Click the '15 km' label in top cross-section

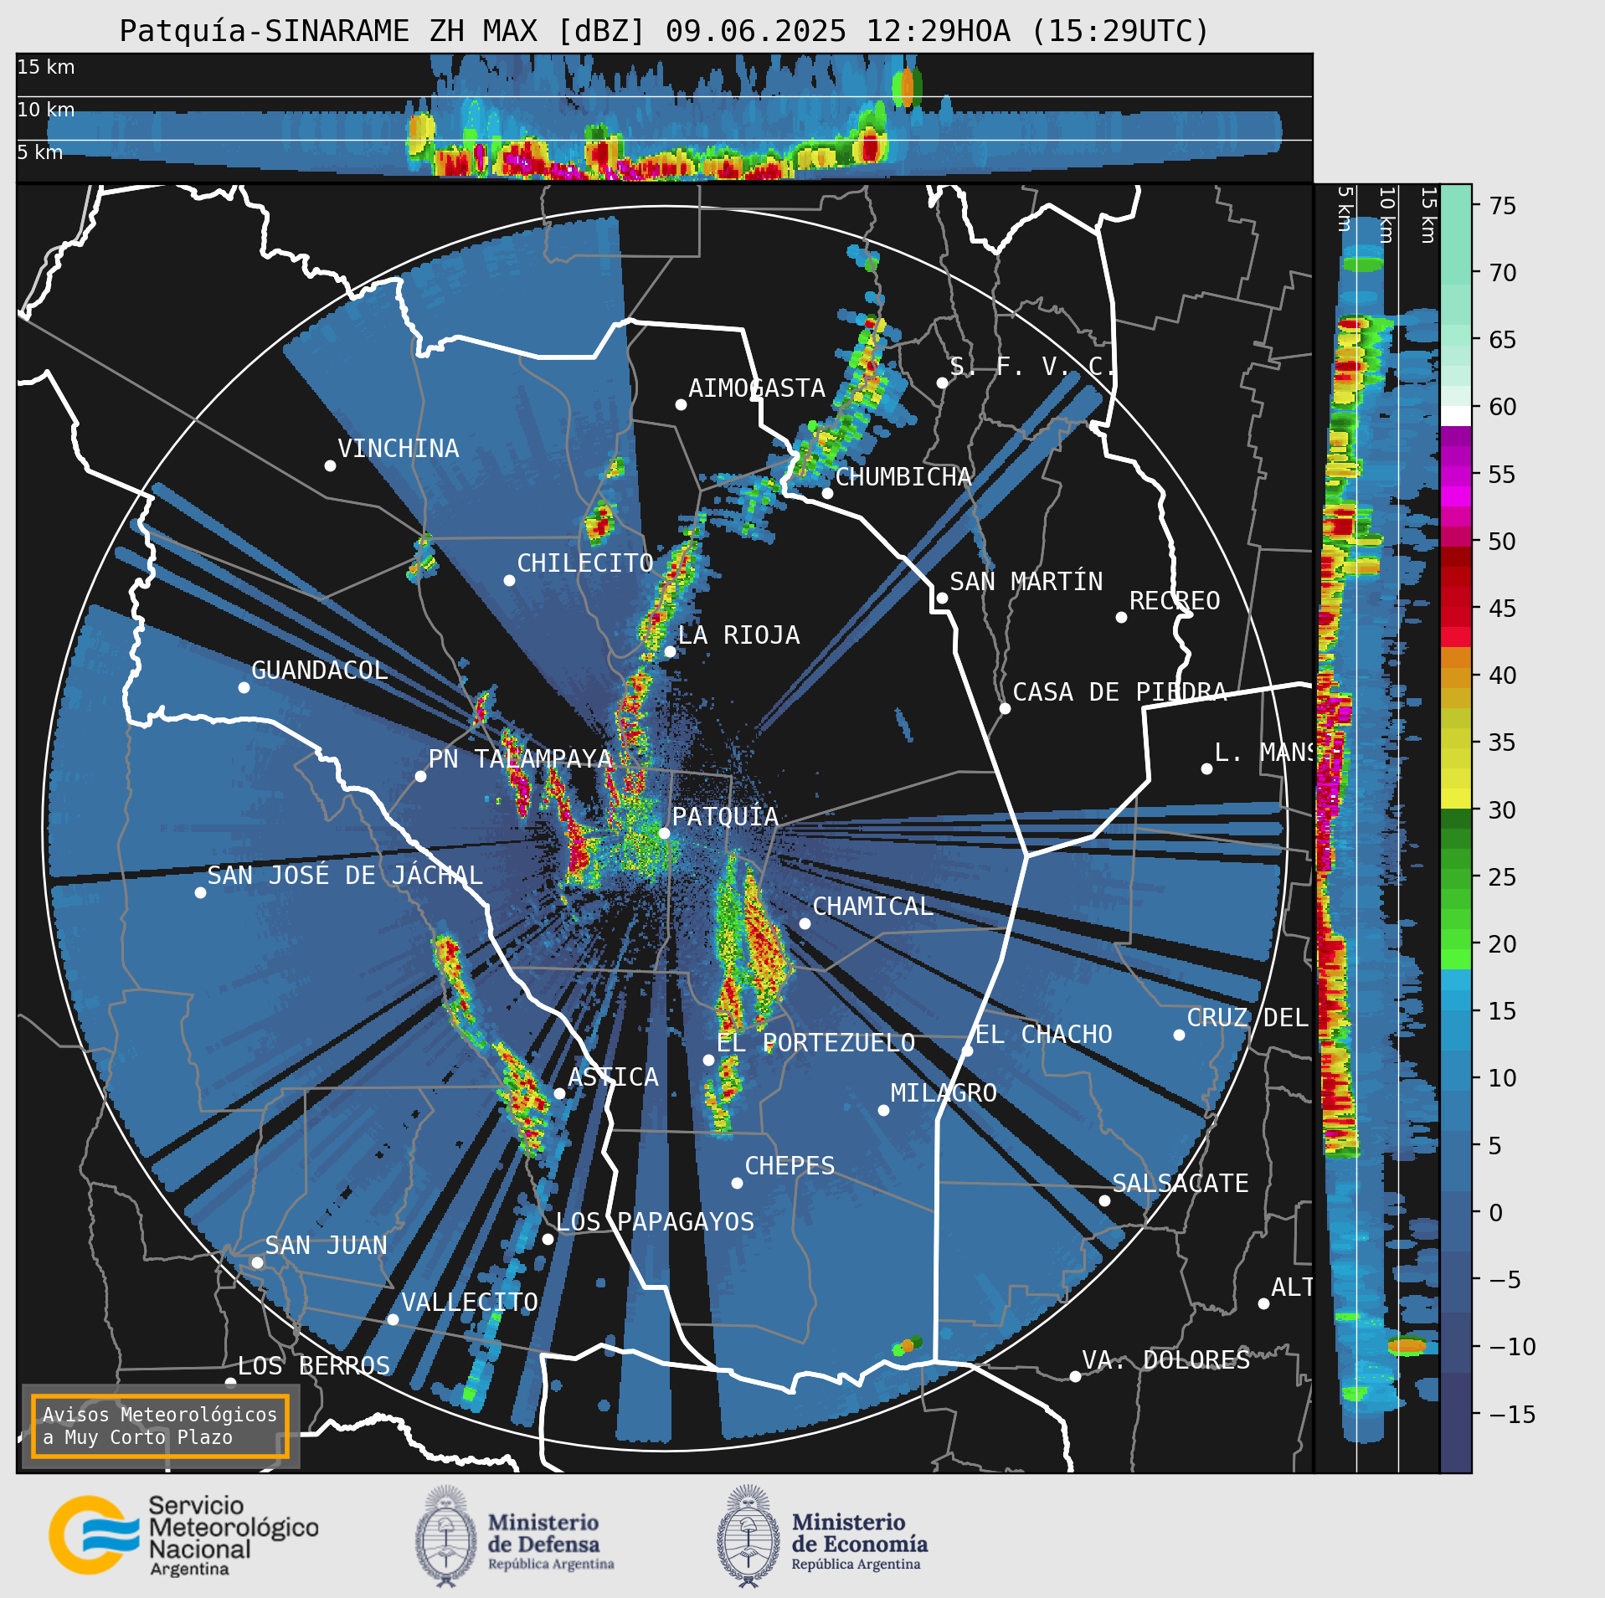tap(46, 67)
